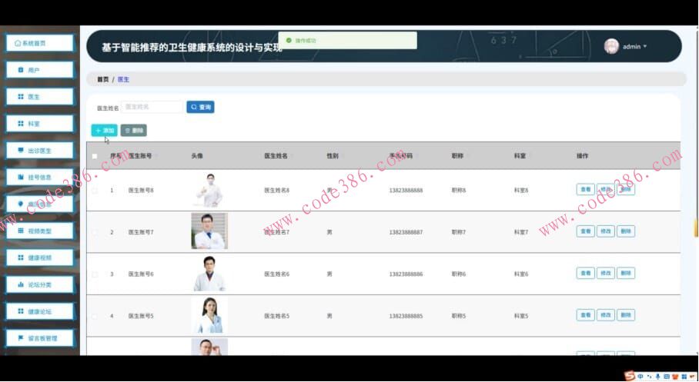699x382 pixels.
Task: Open the avatar photo of 医生姓名7
Action: point(209,231)
